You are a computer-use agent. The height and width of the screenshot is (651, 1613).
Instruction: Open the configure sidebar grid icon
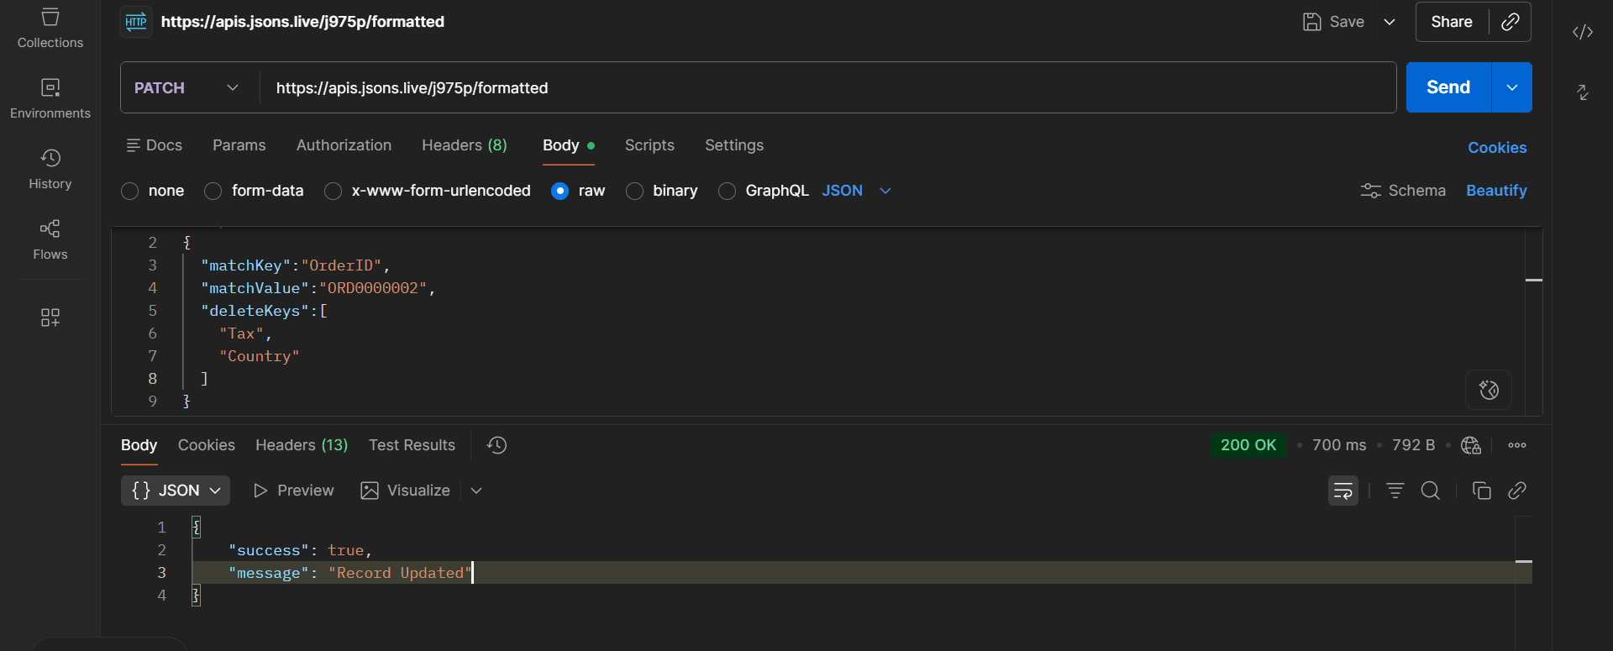point(50,317)
